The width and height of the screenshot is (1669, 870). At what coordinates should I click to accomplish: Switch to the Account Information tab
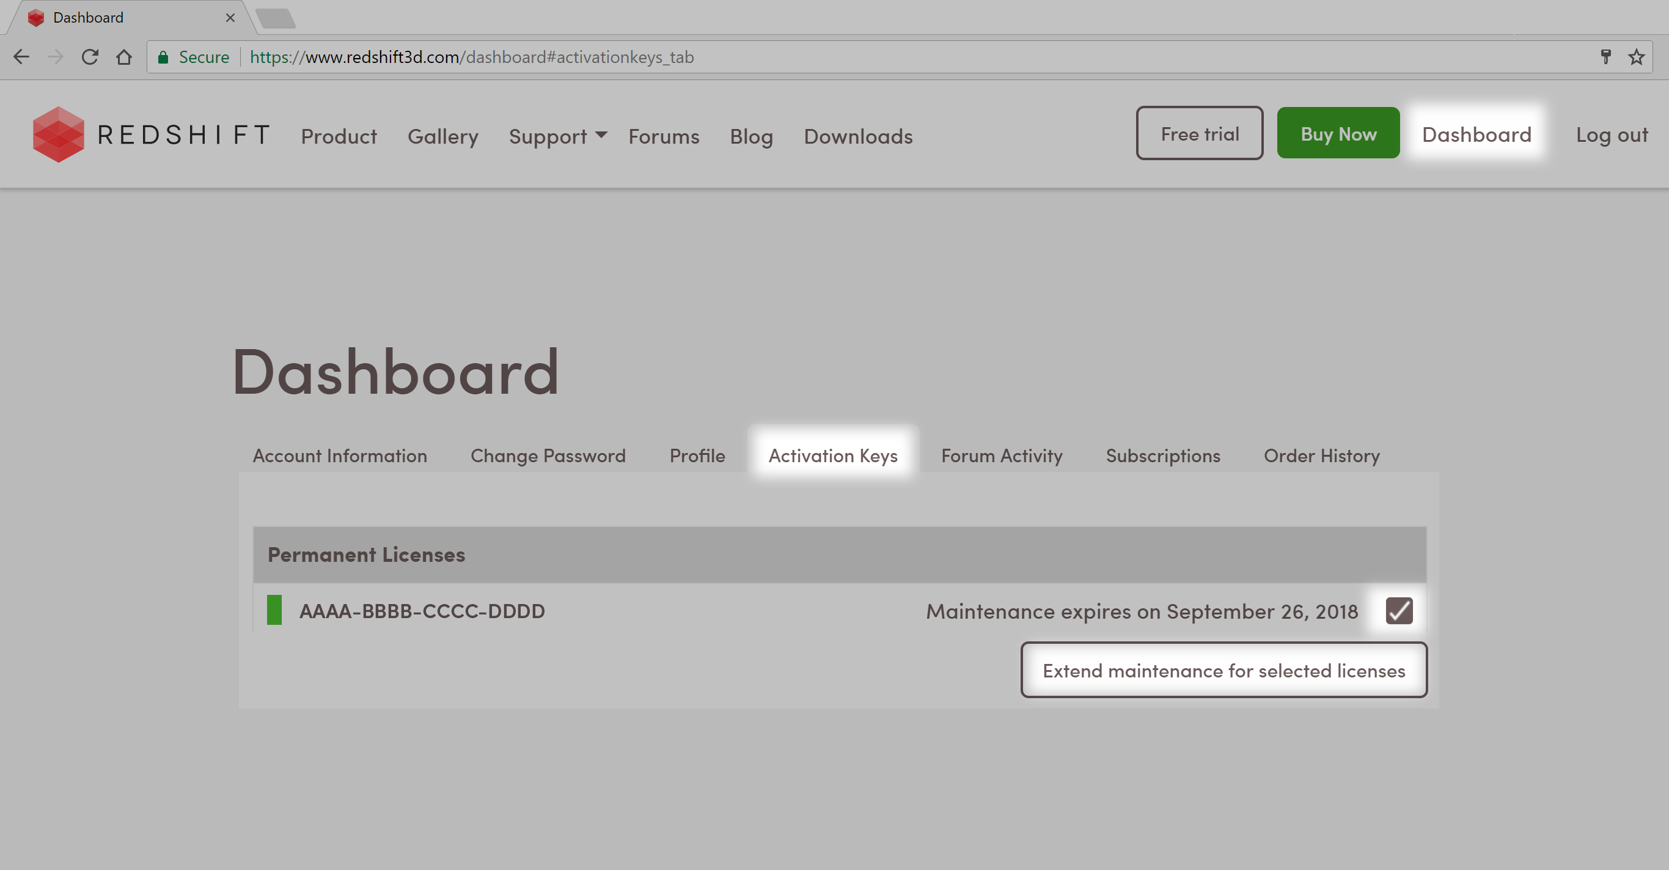(x=340, y=455)
